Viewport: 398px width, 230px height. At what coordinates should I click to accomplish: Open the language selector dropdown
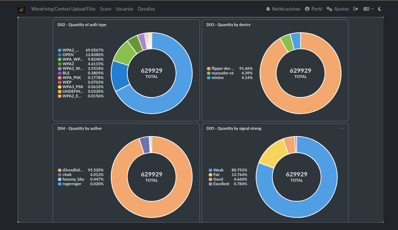(368, 9)
